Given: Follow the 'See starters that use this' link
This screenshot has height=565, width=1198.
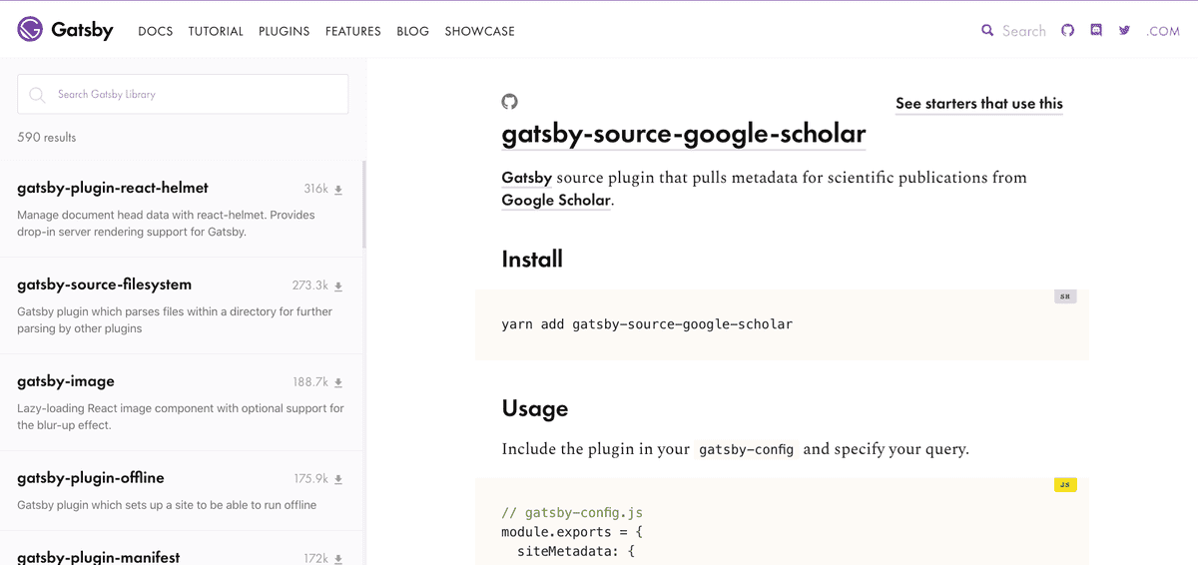Looking at the screenshot, I should [x=978, y=104].
